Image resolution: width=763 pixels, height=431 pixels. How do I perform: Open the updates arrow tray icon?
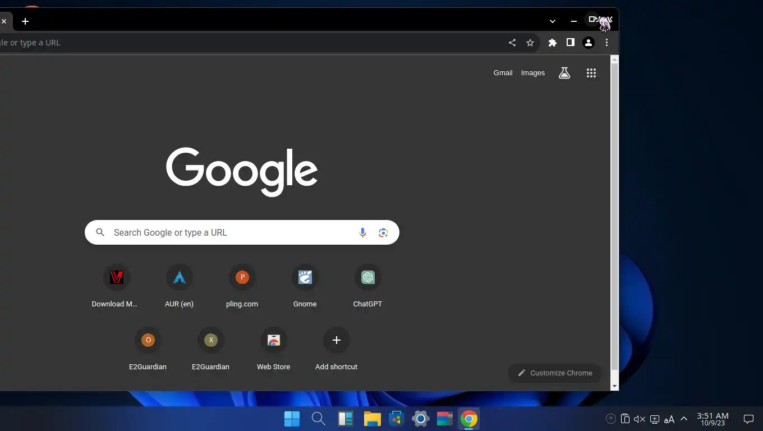pos(611,419)
